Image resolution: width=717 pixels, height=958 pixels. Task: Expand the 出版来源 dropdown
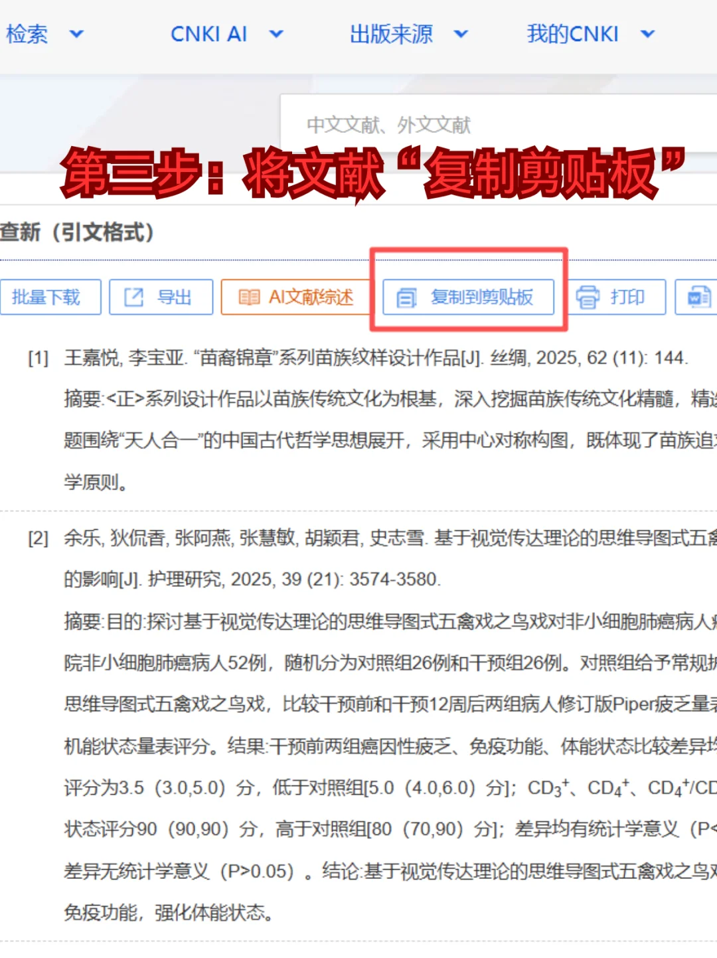pos(461,34)
